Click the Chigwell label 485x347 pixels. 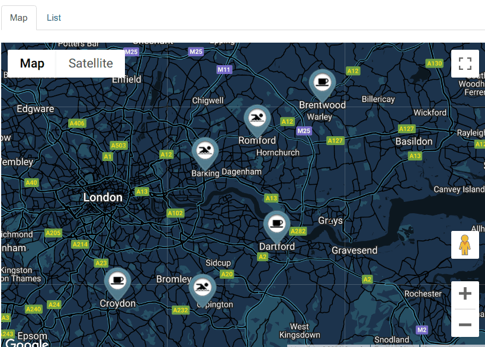[x=208, y=101]
